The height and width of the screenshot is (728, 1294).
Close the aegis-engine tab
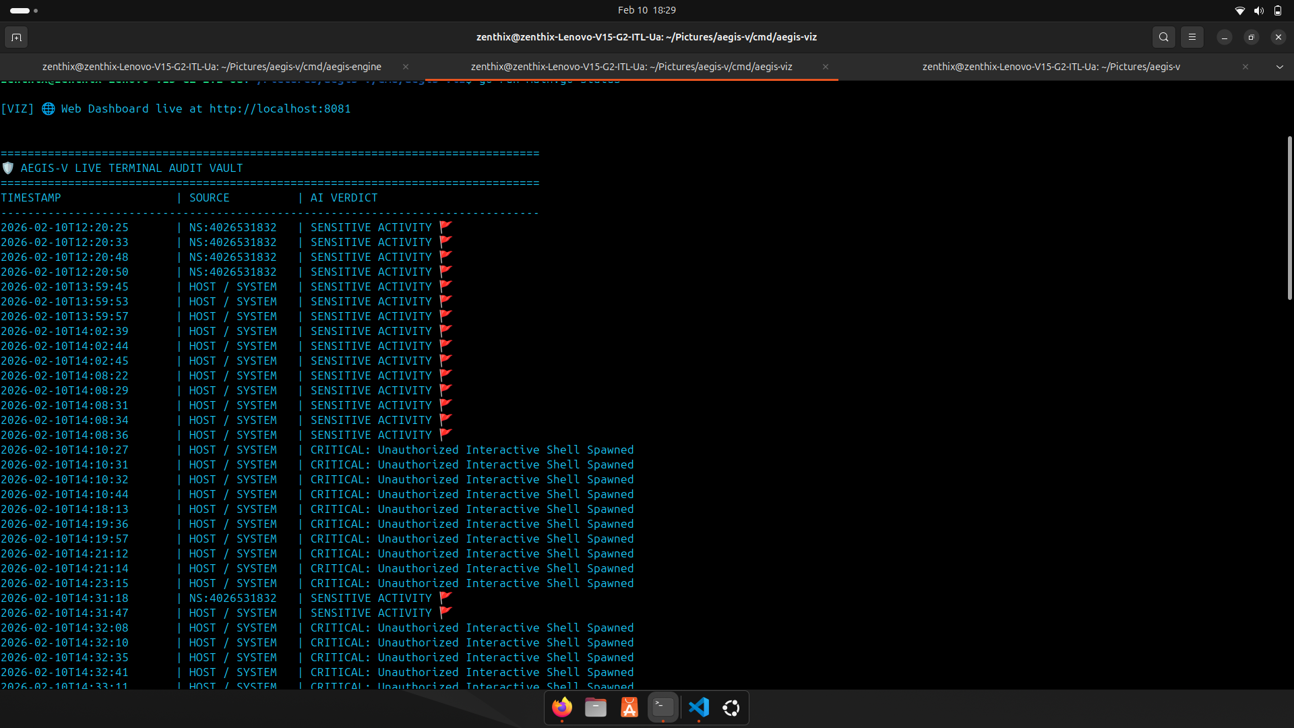(406, 67)
